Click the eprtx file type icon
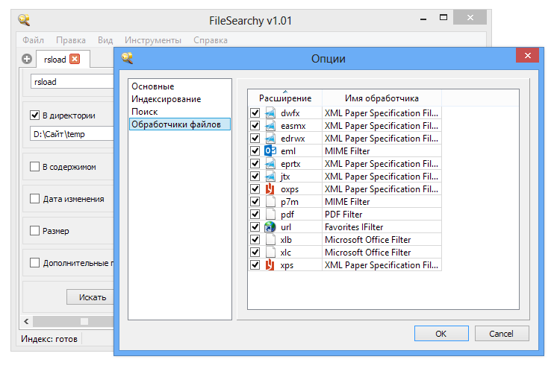This screenshot has width=554, height=371. tap(270, 164)
